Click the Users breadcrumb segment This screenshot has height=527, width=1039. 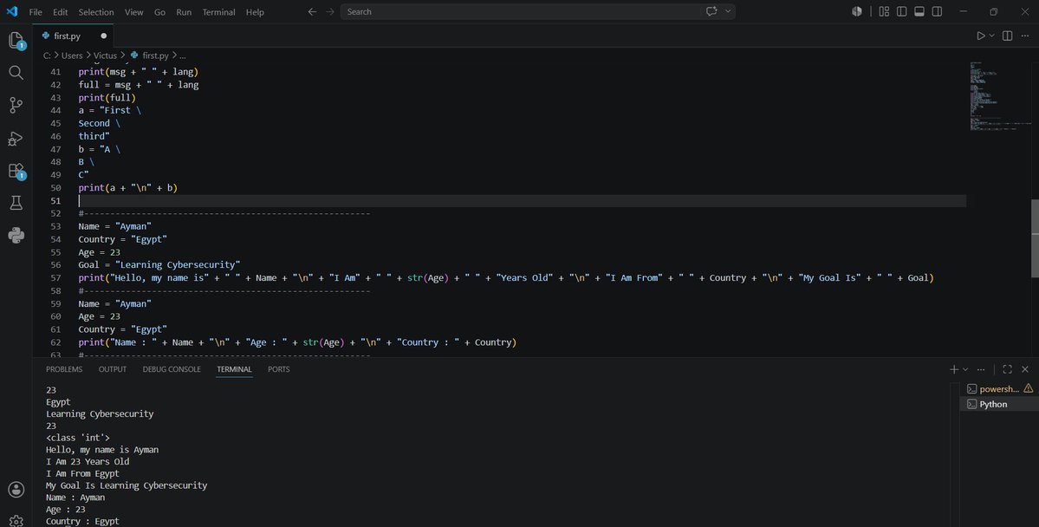[x=72, y=55]
